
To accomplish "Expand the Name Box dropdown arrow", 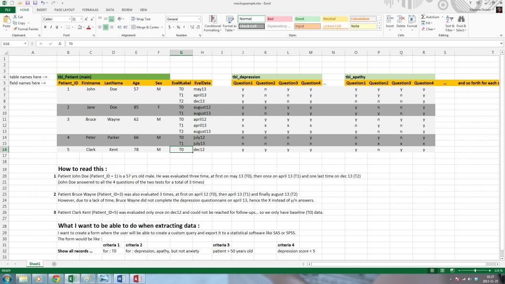I will click(25, 43).
